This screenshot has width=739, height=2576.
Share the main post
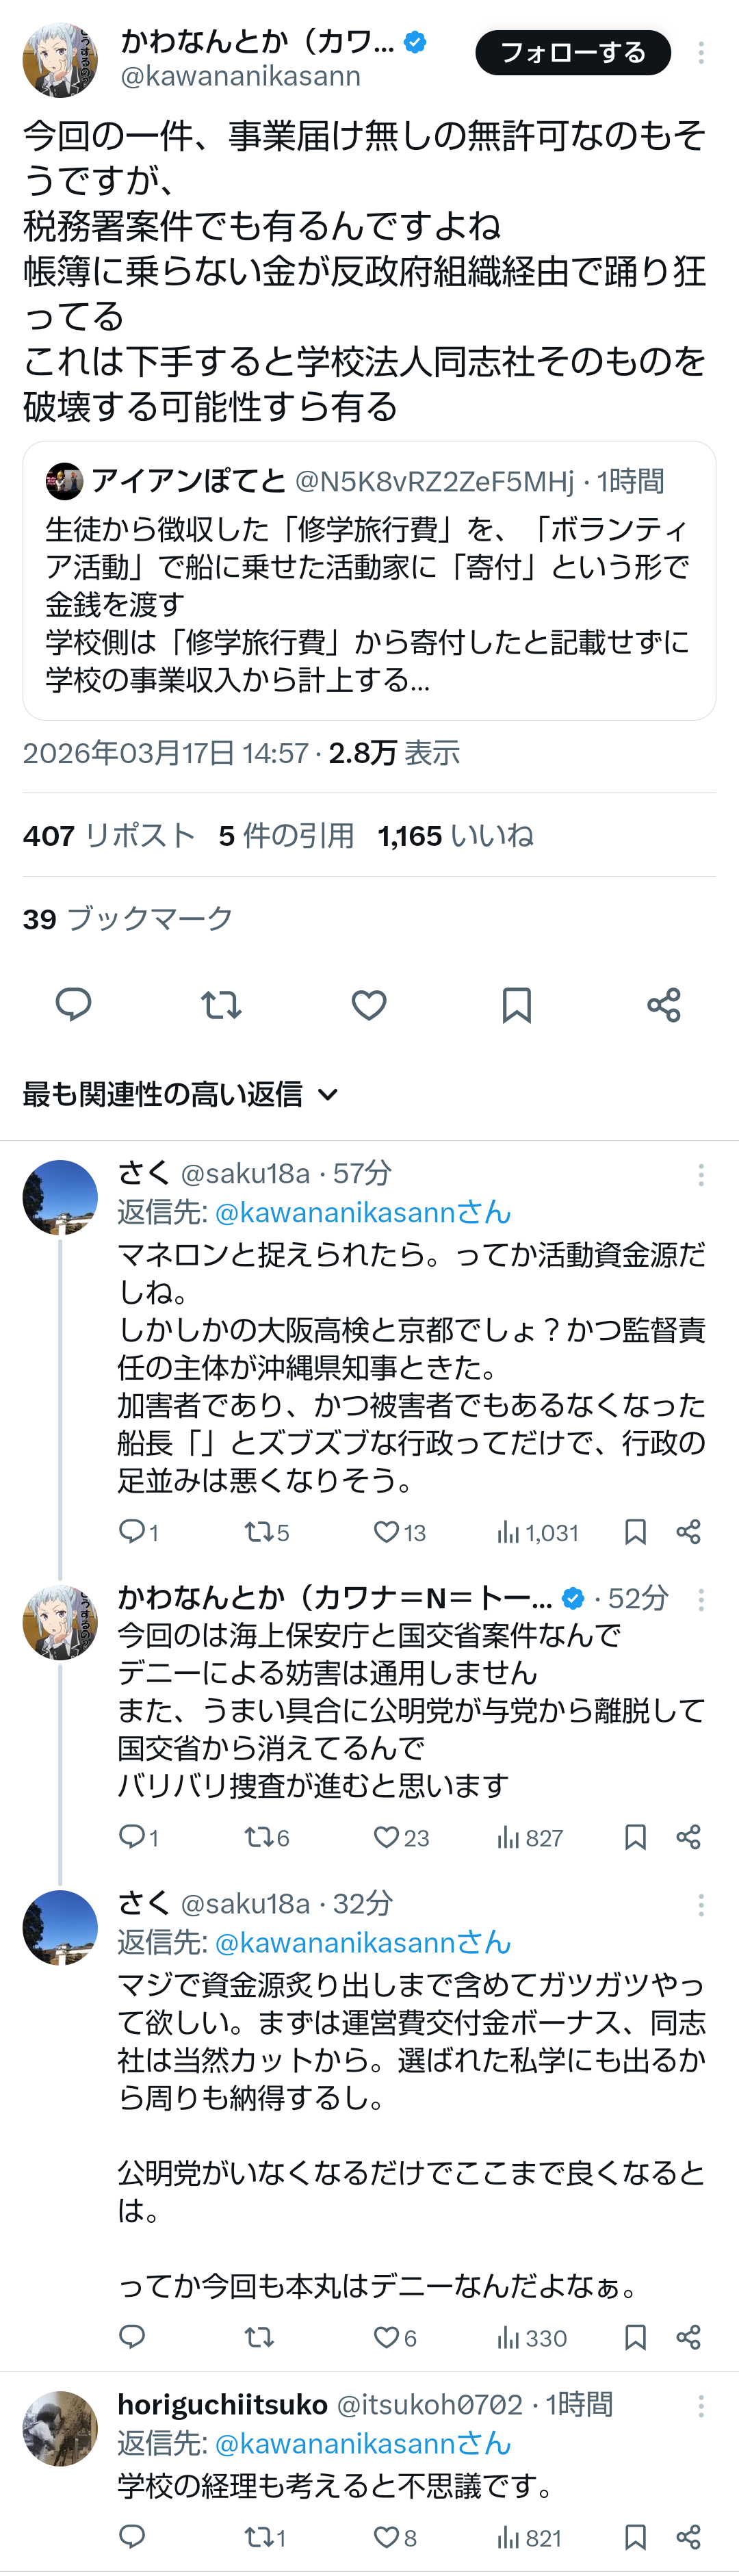[x=664, y=1004]
